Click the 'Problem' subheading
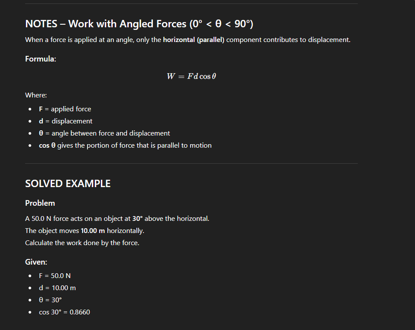 (x=40, y=203)
